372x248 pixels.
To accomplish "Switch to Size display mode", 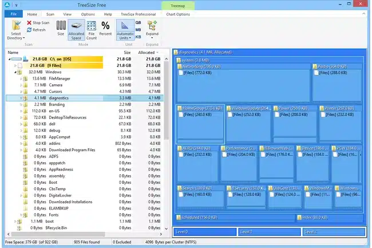I will coord(61,29).
